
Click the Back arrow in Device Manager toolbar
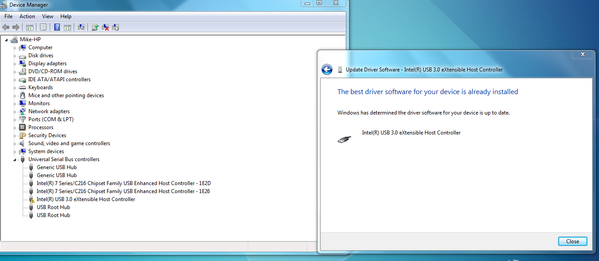tap(6, 27)
